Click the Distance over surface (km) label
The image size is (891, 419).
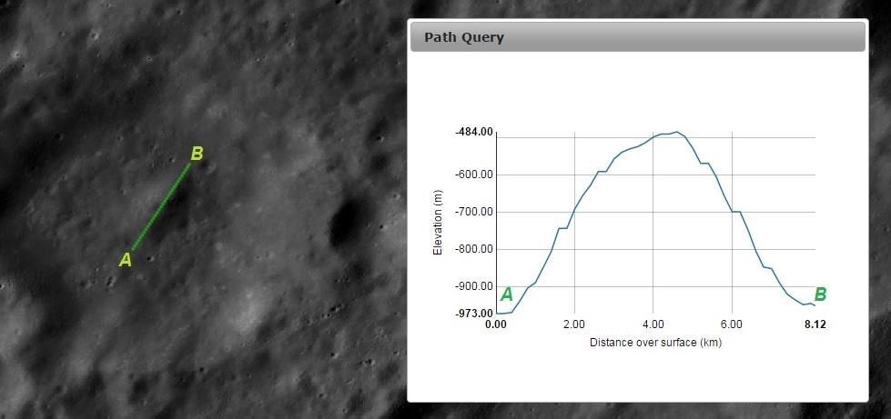[x=655, y=343]
